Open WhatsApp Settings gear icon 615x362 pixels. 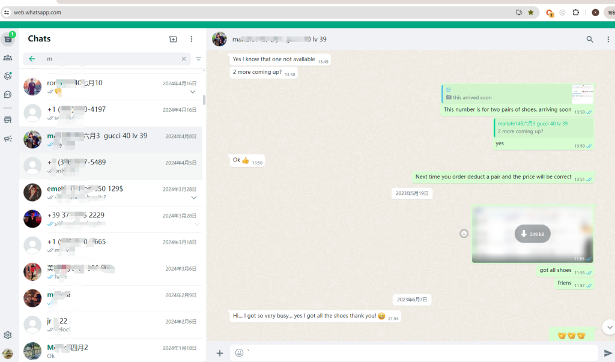(8, 335)
